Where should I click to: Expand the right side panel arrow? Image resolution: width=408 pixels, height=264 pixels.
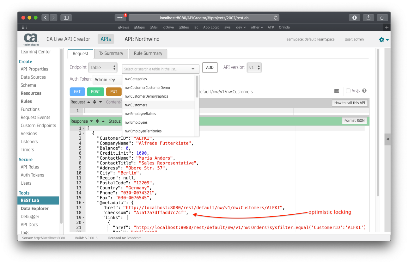coord(387,139)
